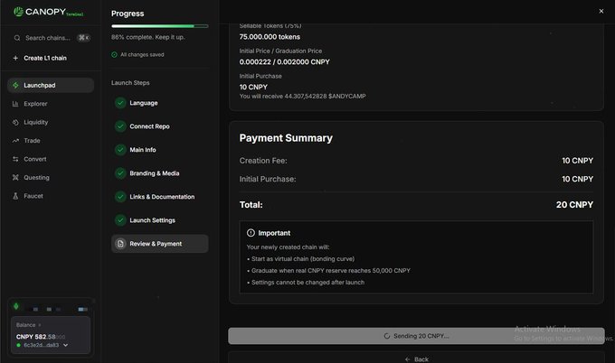Click the Review & Payment document icon

[120, 244]
